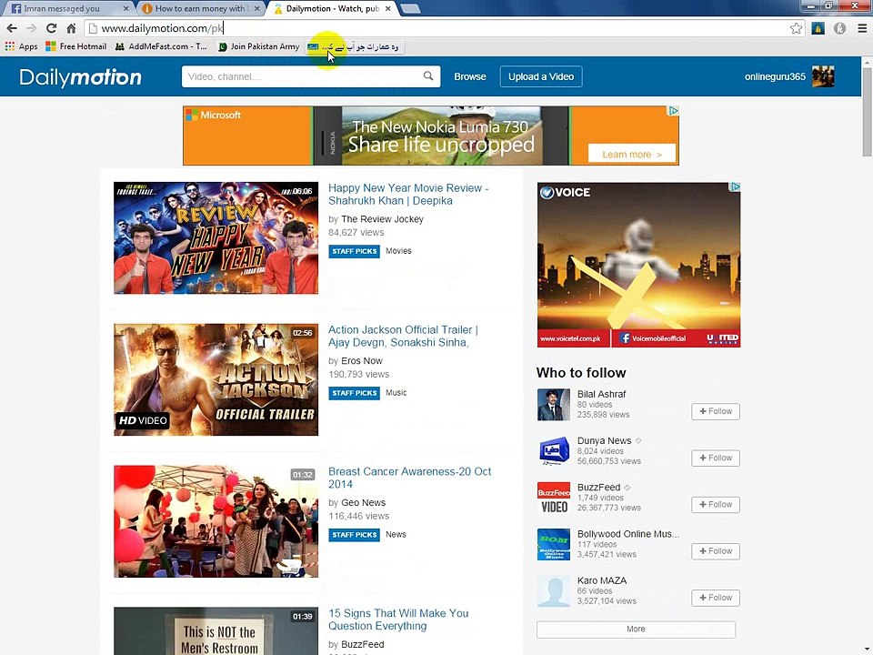
Task: Click the Browse link
Action: point(470,76)
